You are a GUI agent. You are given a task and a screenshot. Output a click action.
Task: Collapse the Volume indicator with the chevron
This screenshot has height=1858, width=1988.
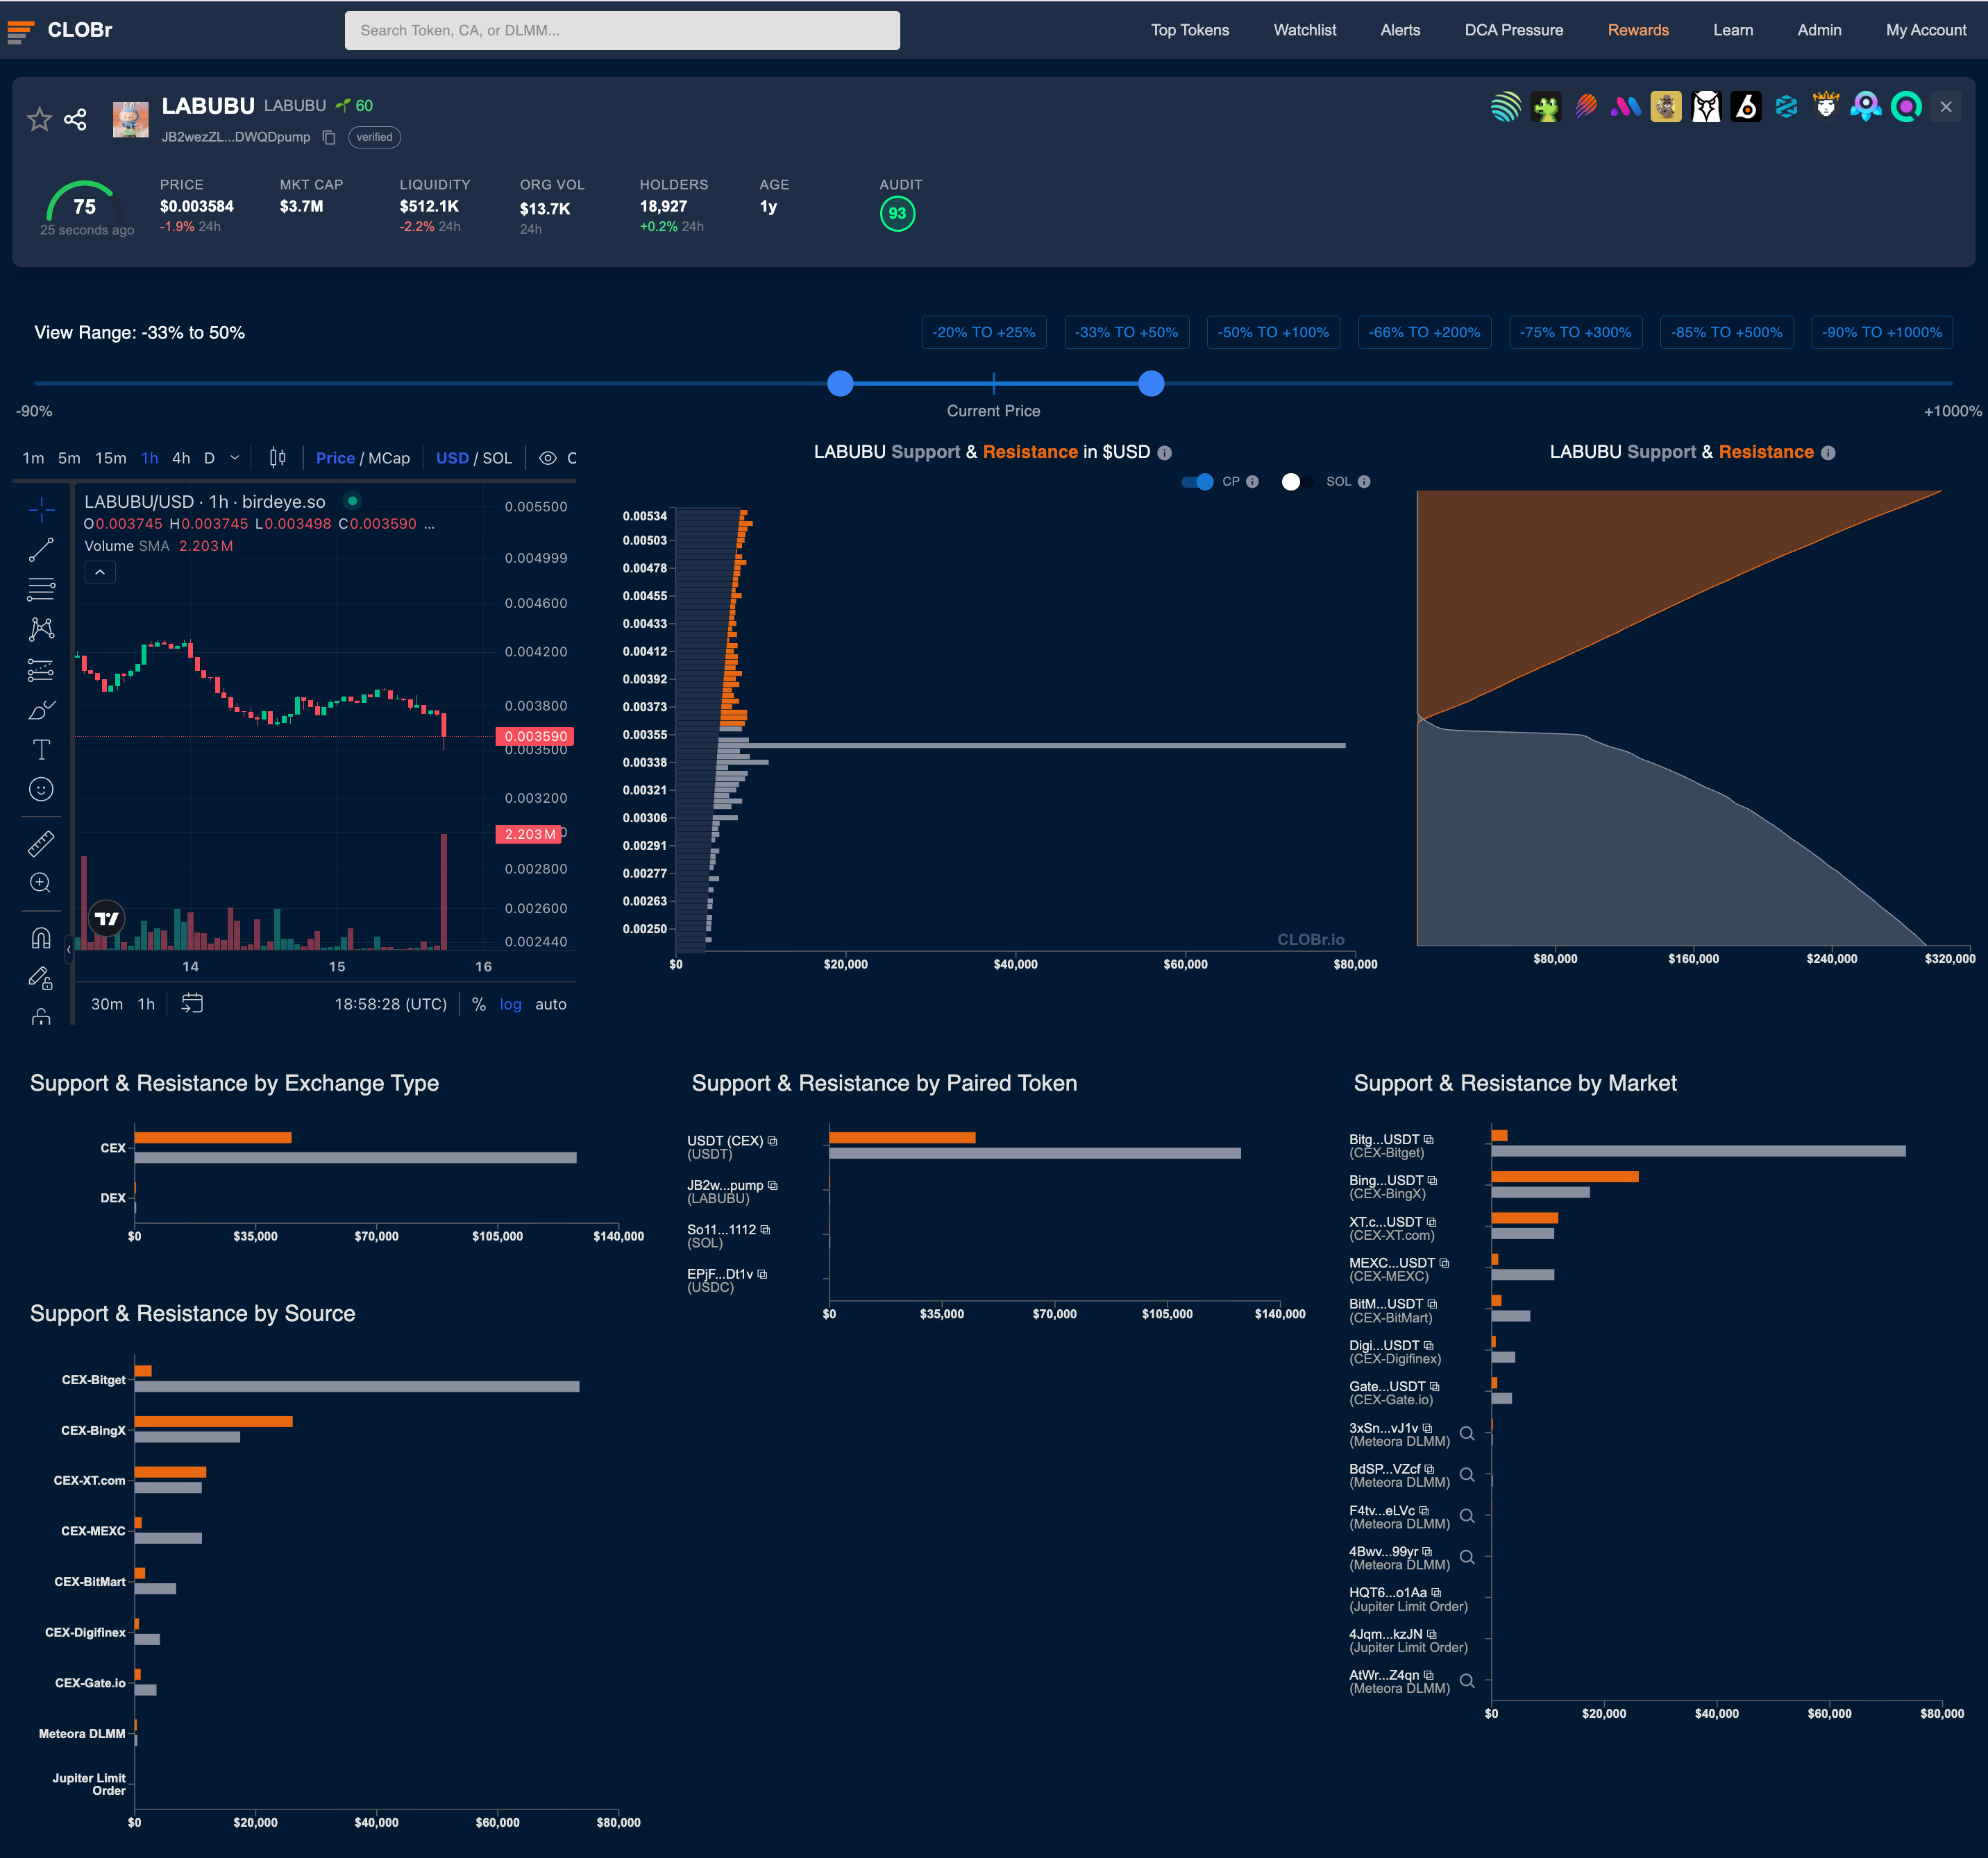tap(99, 571)
